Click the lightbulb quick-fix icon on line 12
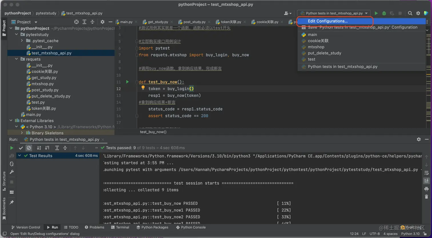Viewport: 432px width, 238px height. [x=143, y=88]
